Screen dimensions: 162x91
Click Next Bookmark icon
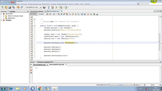pyautogui.click(x=76, y=14)
